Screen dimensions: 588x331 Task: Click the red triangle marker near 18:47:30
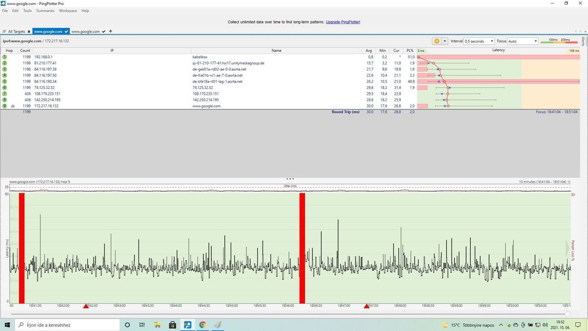point(366,306)
